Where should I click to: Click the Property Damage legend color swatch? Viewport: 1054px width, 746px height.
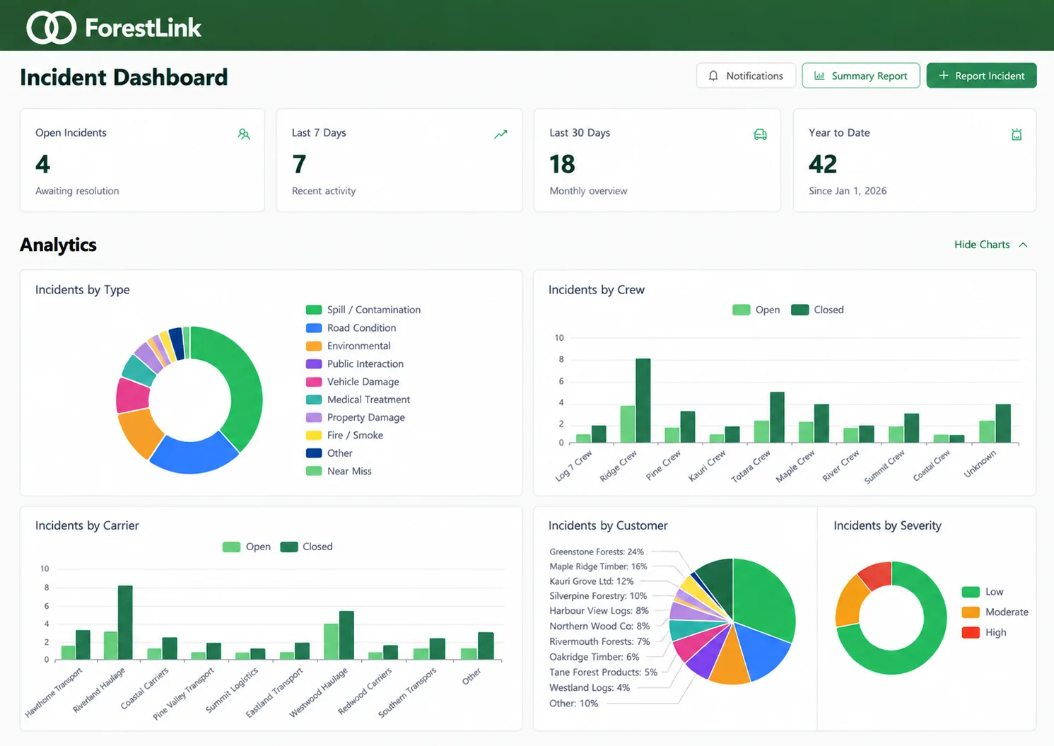click(x=314, y=418)
